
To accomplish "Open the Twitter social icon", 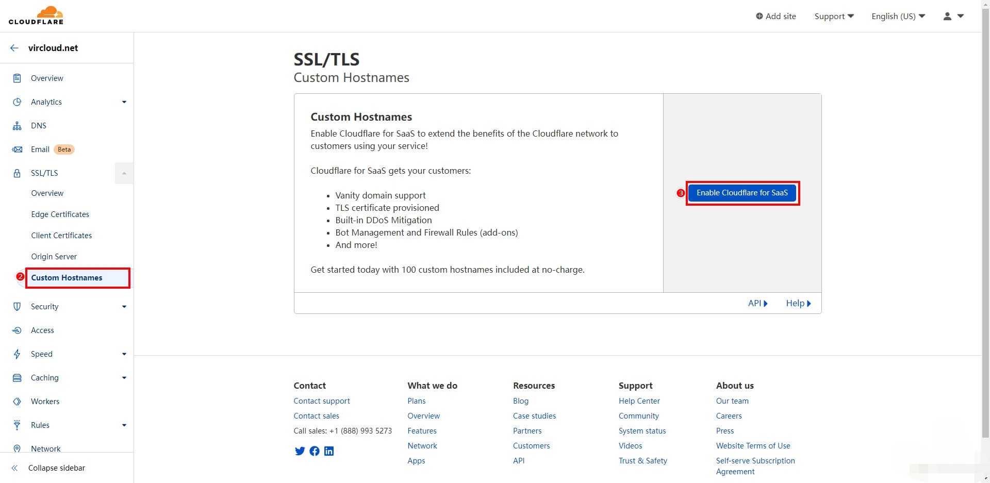I will pyautogui.click(x=300, y=451).
